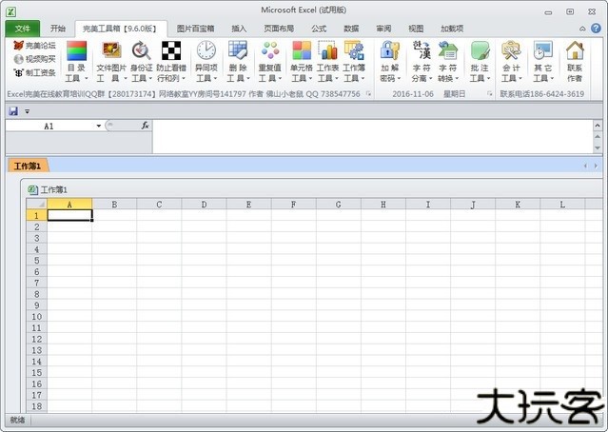The image size is (608, 432).
Task: Click the 视频购买 button
Action: 34,59
